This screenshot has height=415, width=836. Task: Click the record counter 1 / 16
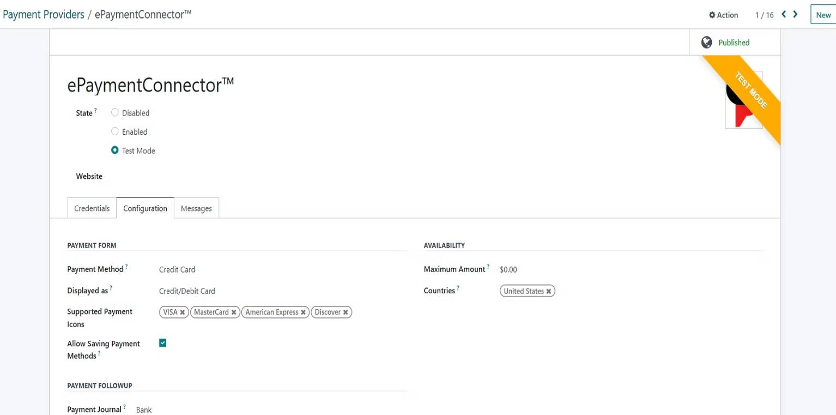(x=764, y=15)
